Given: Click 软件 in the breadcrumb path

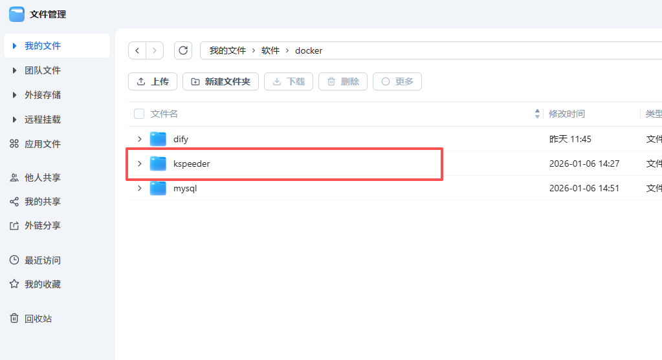Looking at the screenshot, I should (270, 50).
